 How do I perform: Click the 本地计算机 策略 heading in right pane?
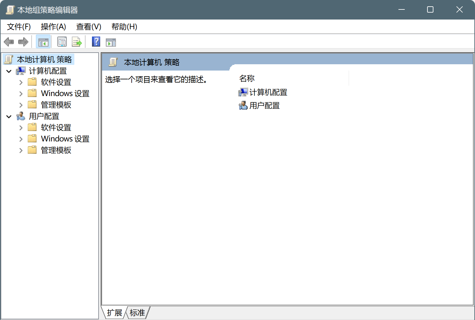pyautogui.click(x=152, y=62)
